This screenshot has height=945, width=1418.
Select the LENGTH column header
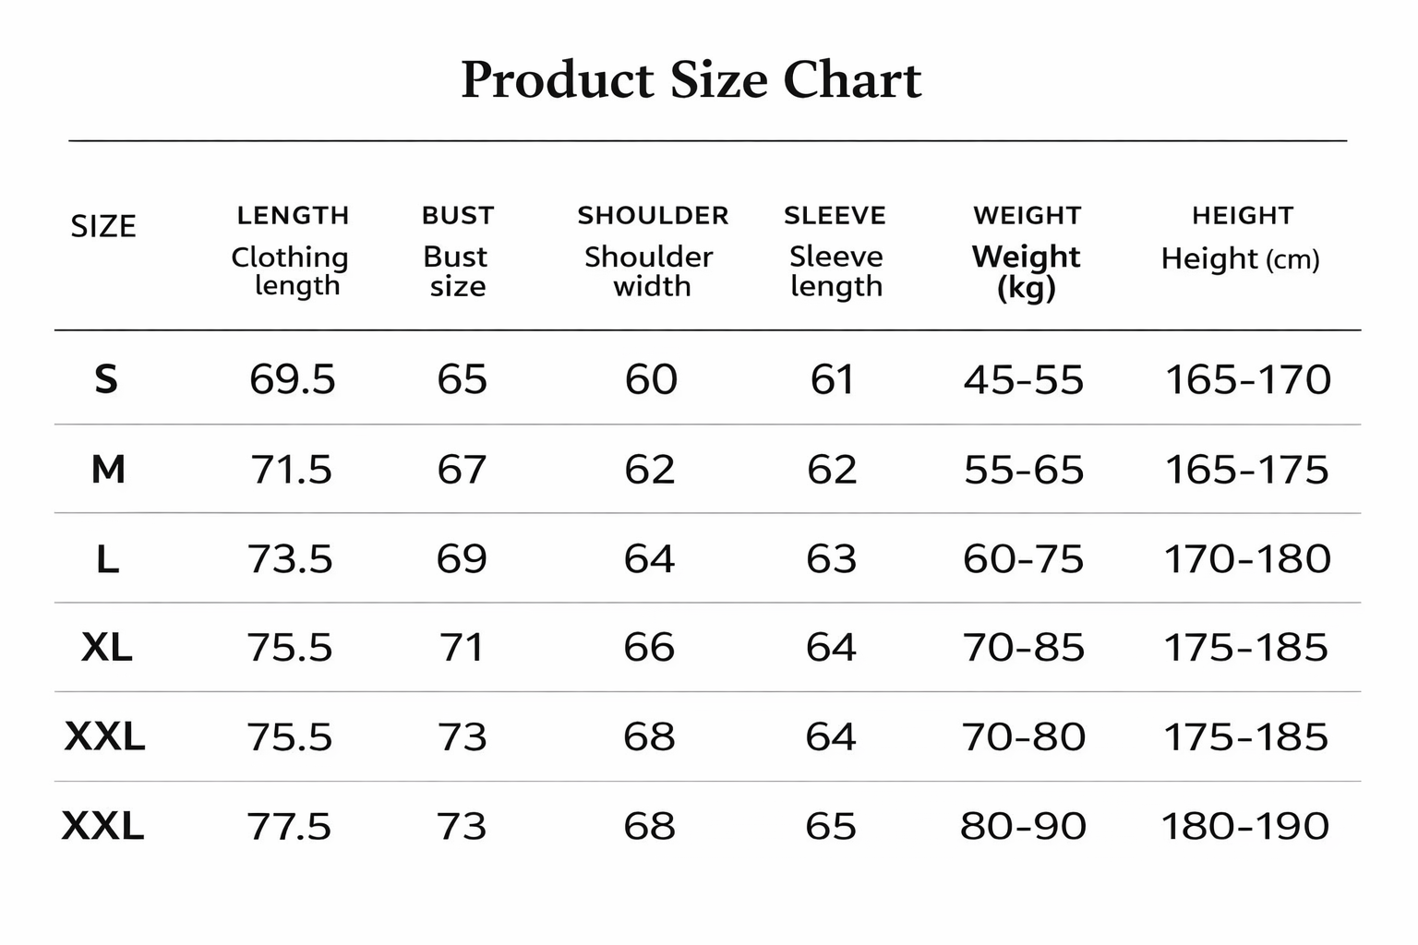(293, 216)
